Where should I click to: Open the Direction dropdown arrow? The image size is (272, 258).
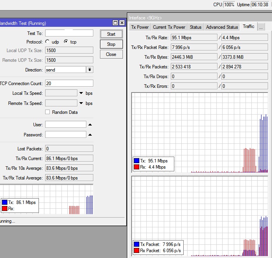[x=89, y=70]
